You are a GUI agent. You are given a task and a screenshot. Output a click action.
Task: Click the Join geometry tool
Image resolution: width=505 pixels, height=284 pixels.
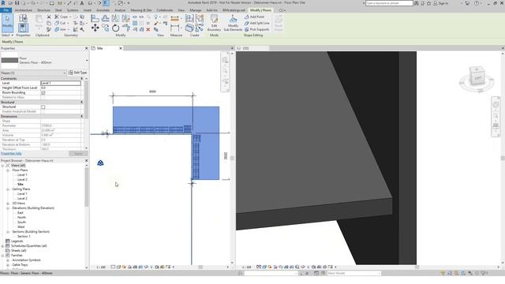[61, 29]
